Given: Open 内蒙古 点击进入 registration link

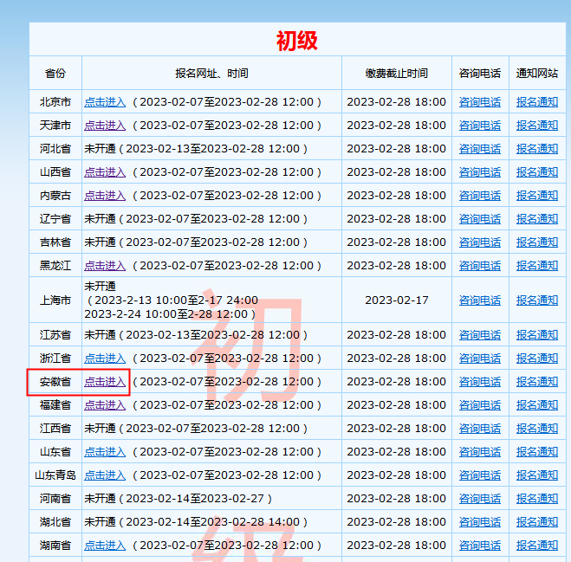Looking at the screenshot, I should [x=105, y=196].
